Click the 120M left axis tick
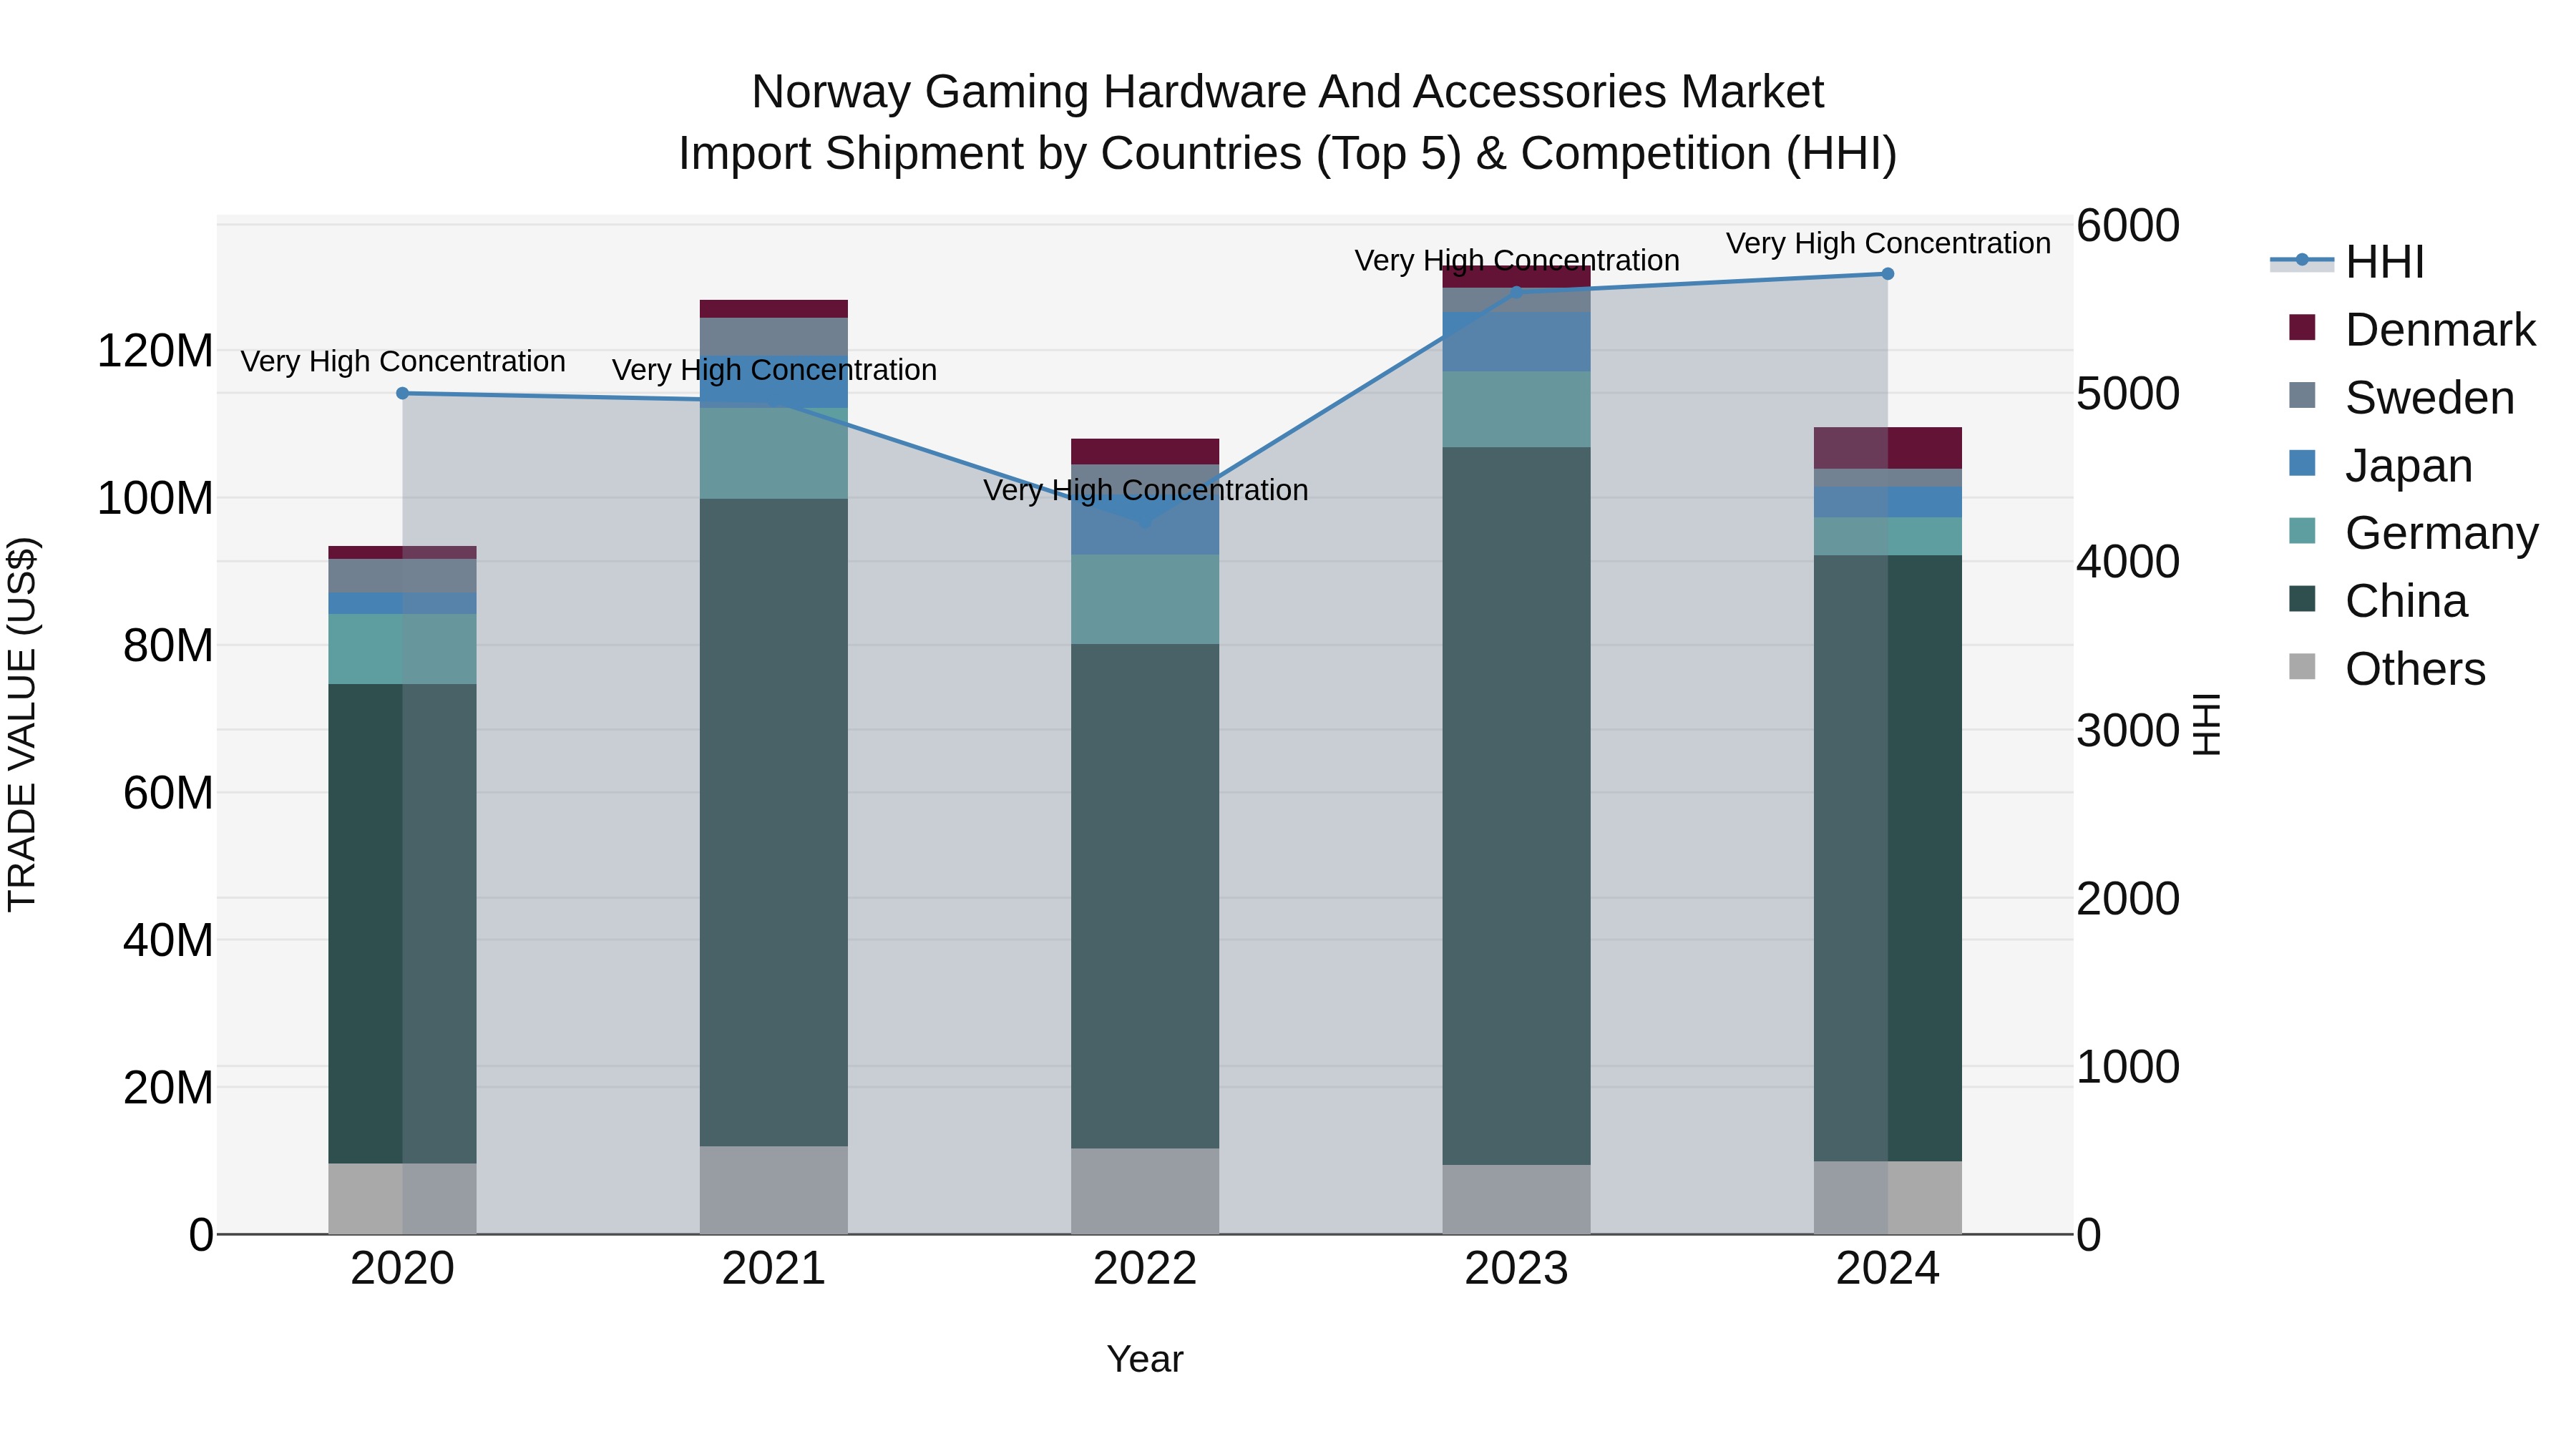Screen dimensions: 2576x1449 click(x=155, y=351)
